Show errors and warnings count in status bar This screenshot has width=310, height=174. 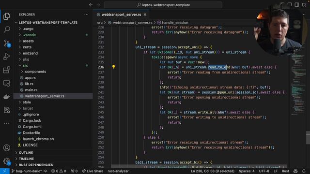point(59,171)
